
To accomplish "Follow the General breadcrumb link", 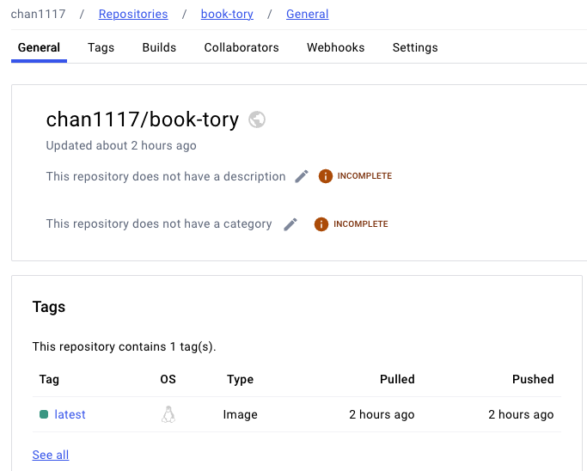I will point(308,14).
